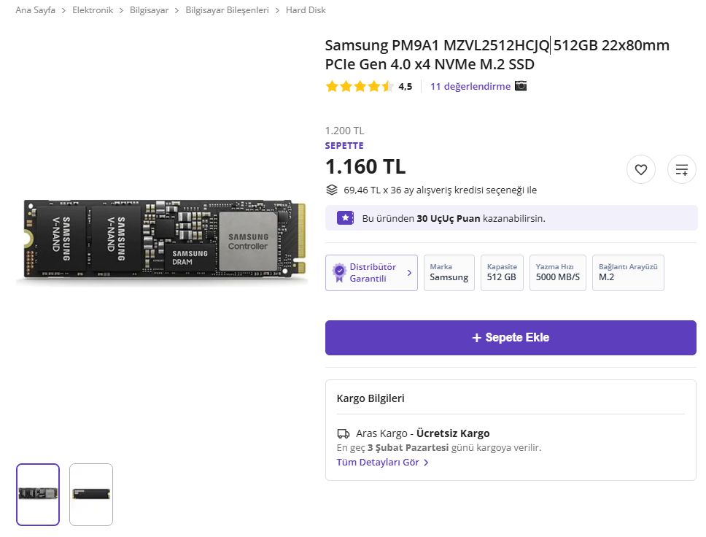Viewport: 706px width, 537px height.
Task: Open the Ana Sayfa breadcrumb
Action: pos(35,10)
